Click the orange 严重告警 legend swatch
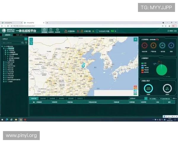This screenshot has height=143, width=178. click(142, 70)
